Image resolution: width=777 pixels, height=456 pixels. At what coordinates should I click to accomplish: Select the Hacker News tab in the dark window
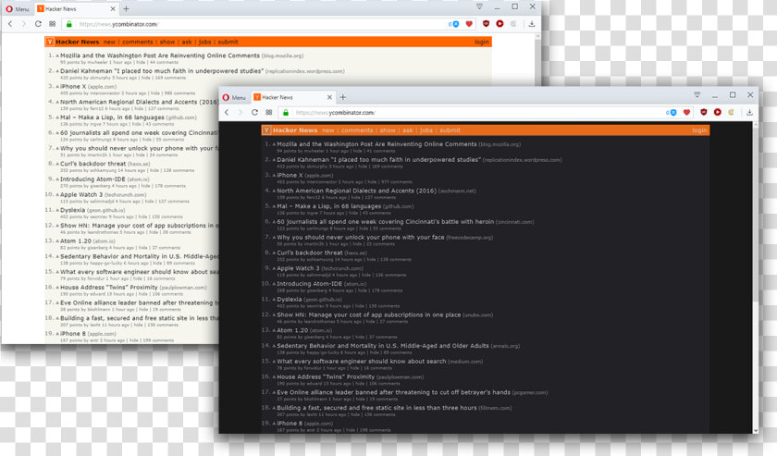(x=292, y=98)
